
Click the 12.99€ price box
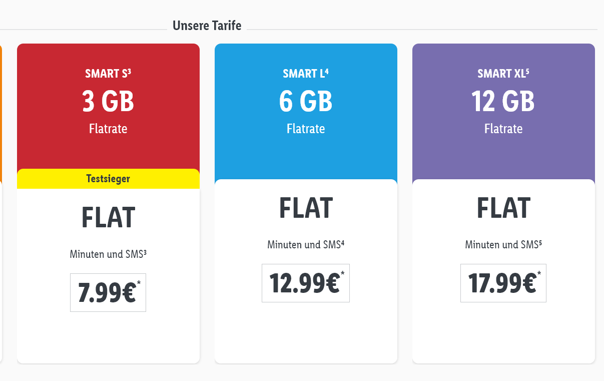coord(306,283)
